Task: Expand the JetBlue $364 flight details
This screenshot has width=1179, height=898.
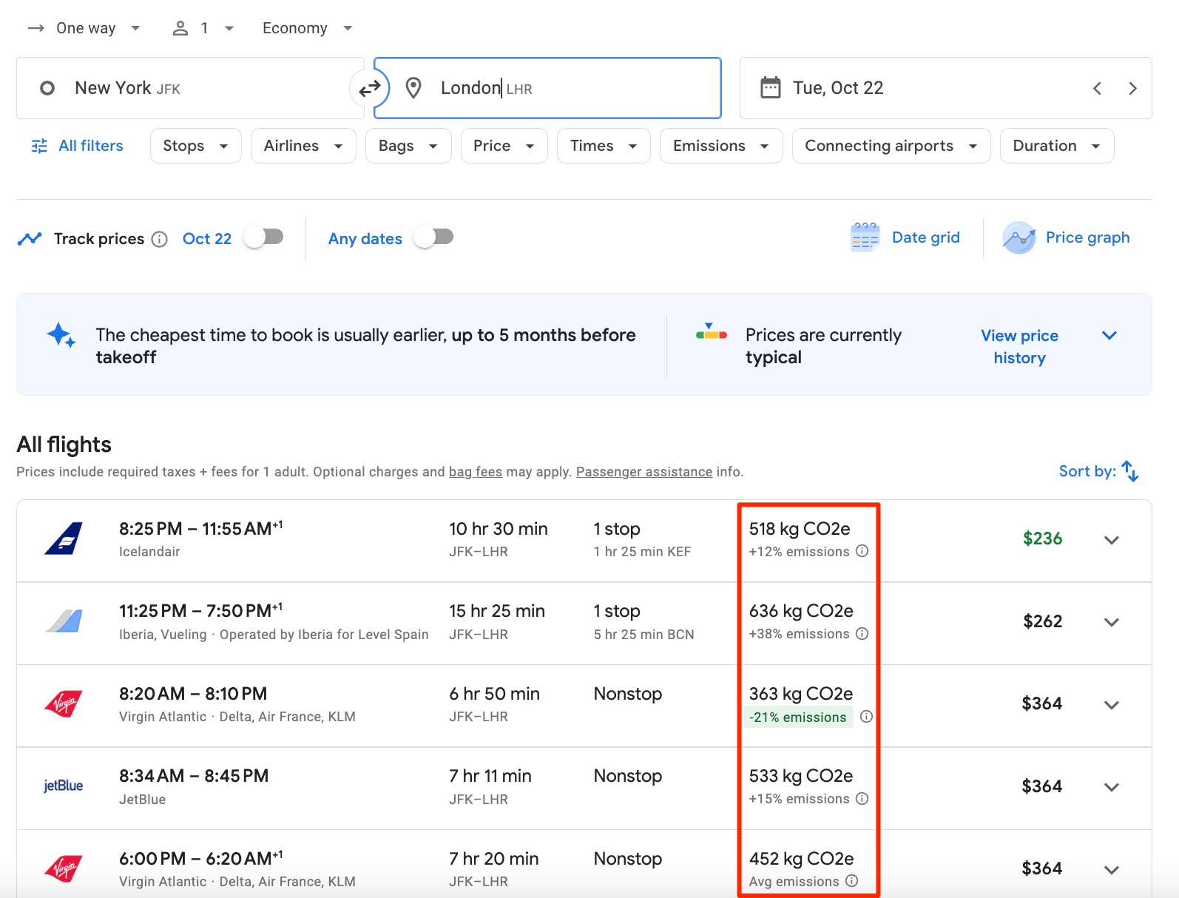Action: pos(1111,787)
